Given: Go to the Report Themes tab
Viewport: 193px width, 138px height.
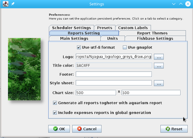Looking at the screenshot, I should pyautogui.click(x=152, y=33).
